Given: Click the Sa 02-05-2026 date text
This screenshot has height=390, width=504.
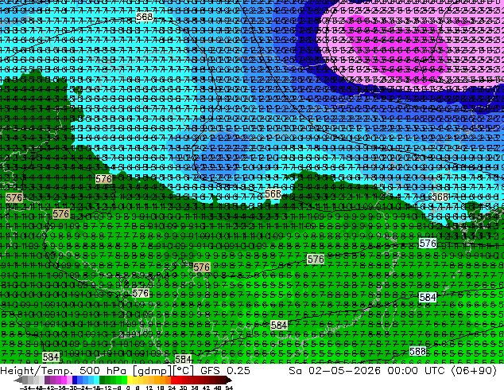Looking at the screenshot, I should pos(335,370).
